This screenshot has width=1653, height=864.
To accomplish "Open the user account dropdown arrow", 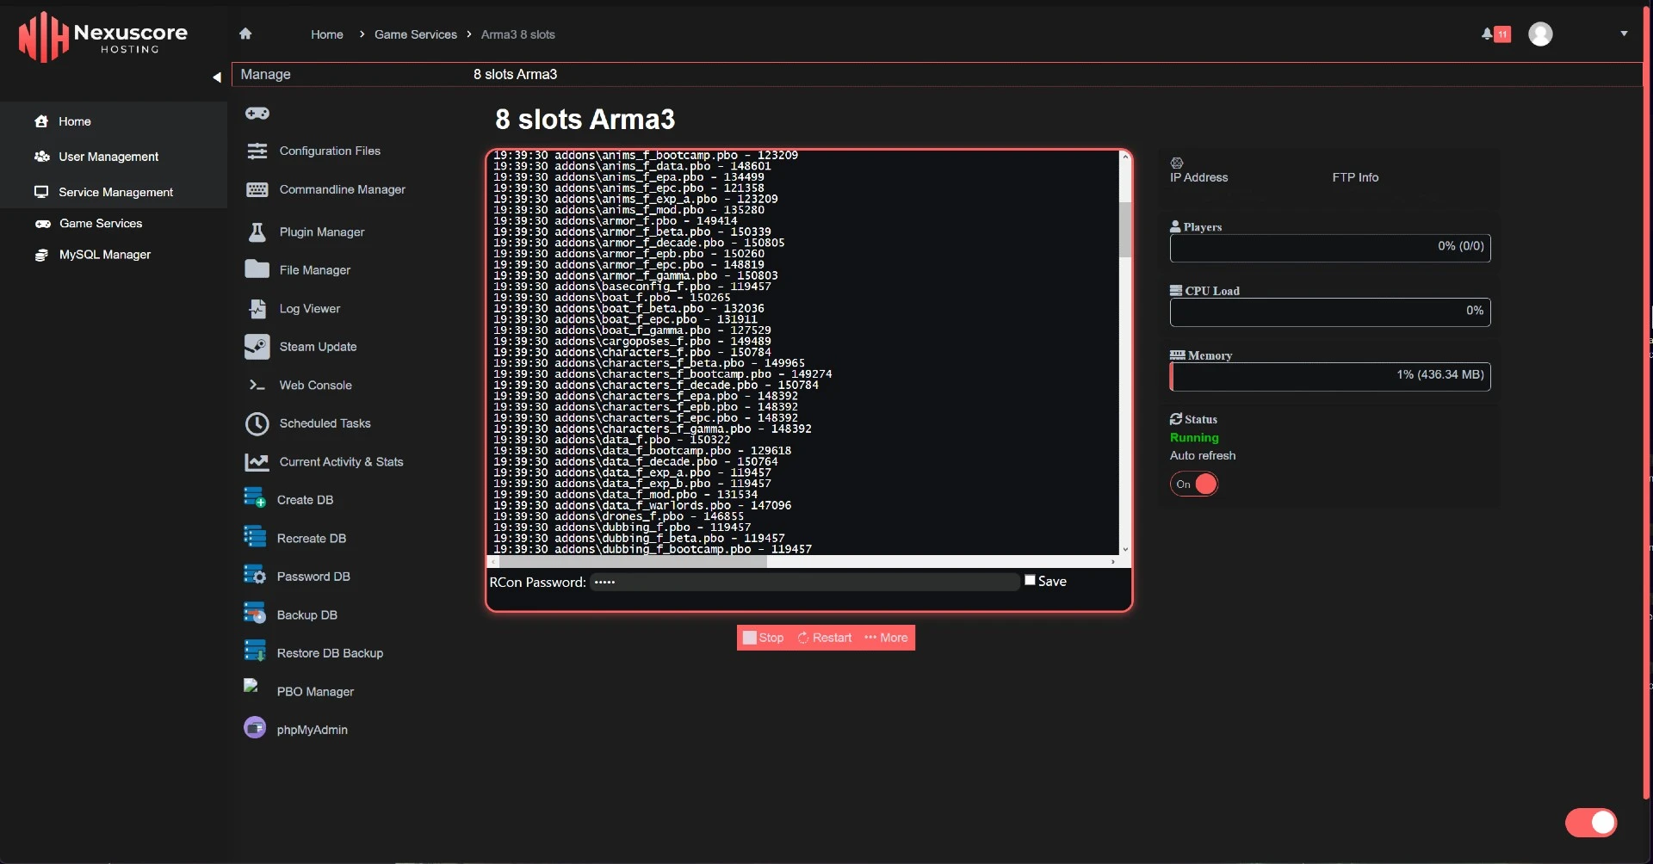I will (x=1624, y=34).
